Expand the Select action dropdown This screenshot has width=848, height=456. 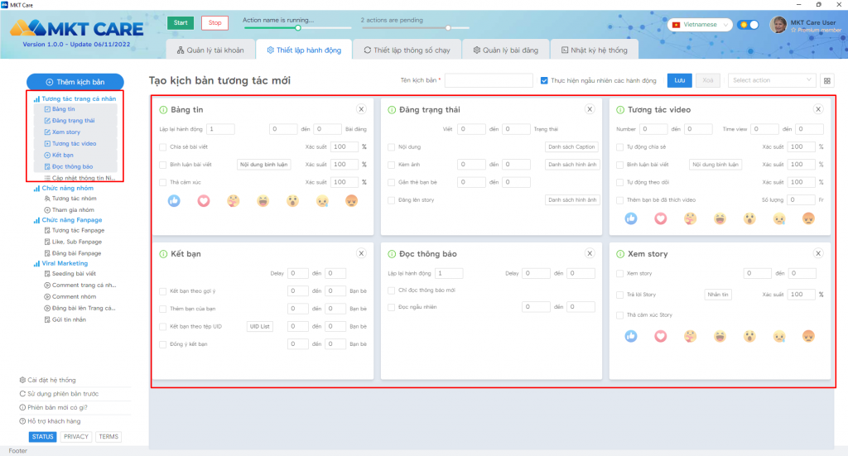point(773,81)
